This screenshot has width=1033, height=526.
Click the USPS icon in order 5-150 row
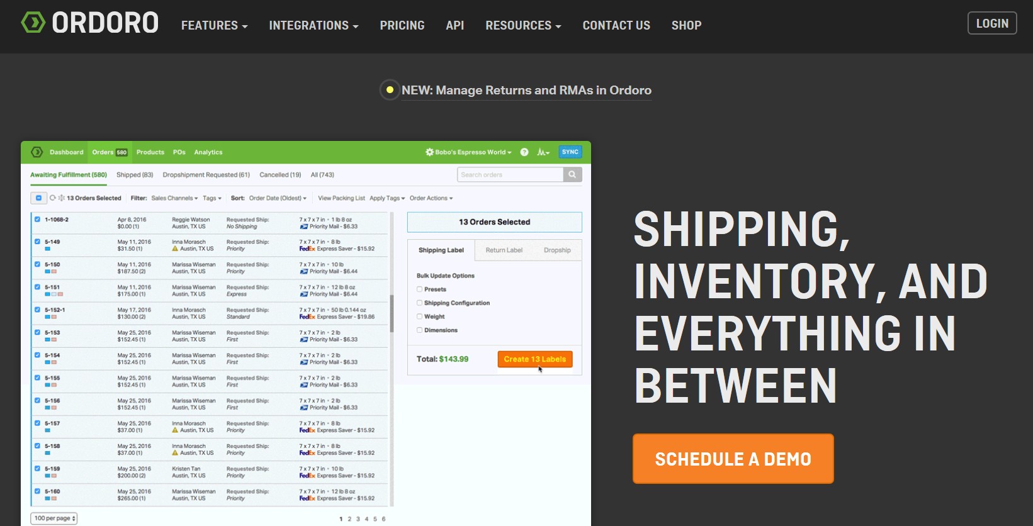304,272
